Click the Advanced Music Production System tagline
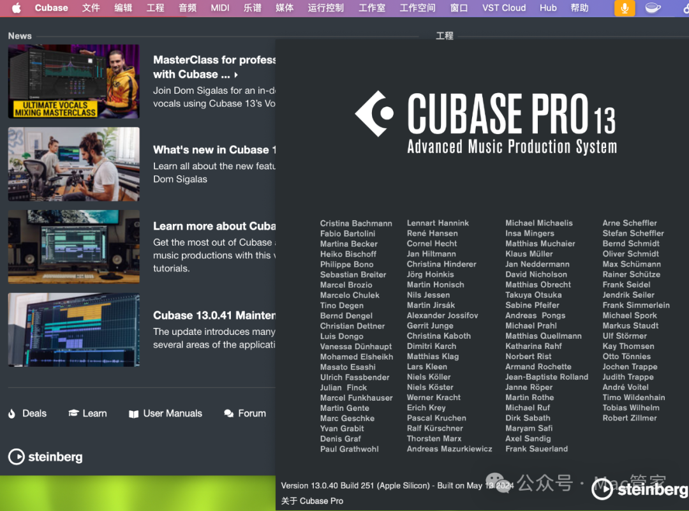 (512, 147)
